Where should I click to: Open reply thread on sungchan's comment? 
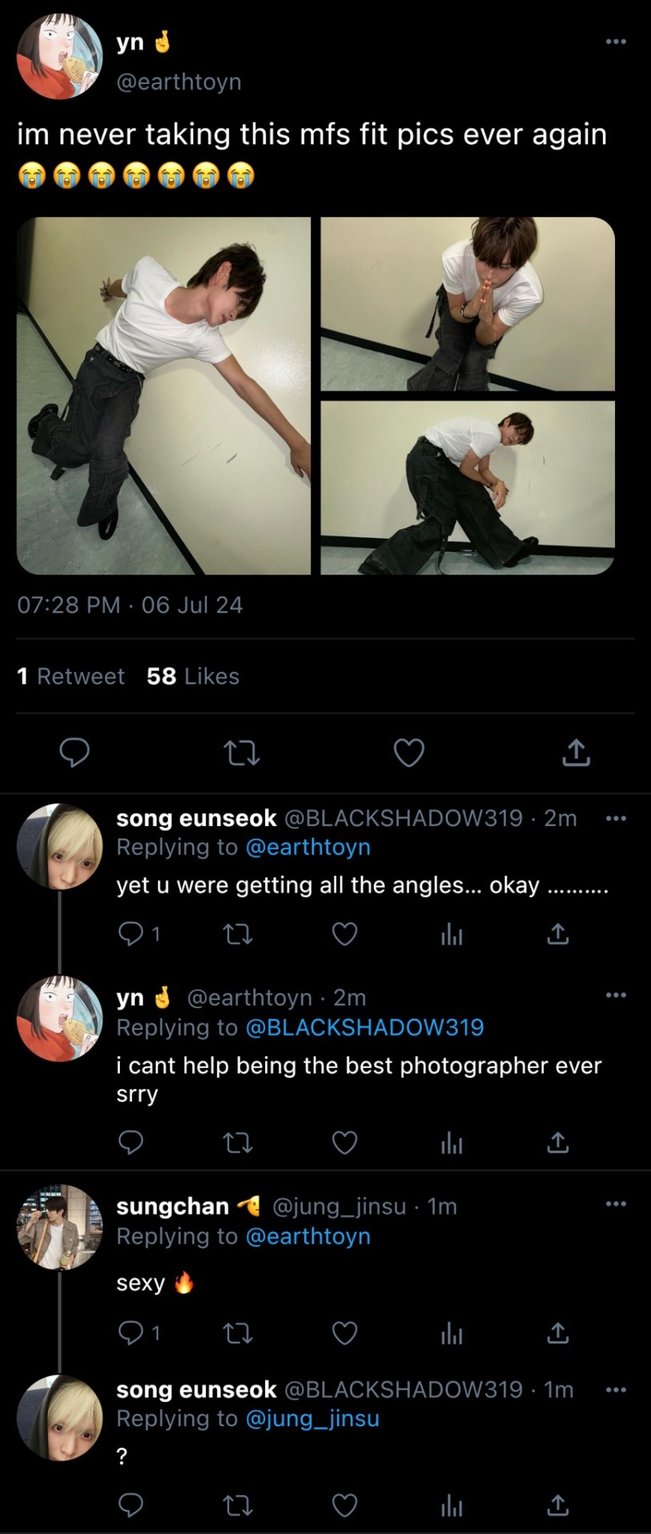pyautogui.click(x=130, y=1333)
